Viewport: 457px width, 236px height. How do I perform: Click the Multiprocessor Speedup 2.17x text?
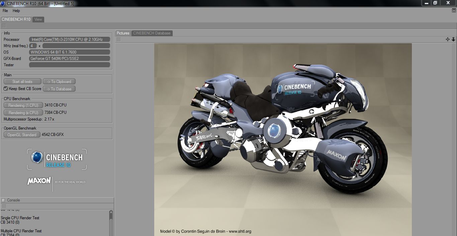(x=29, y=119)
